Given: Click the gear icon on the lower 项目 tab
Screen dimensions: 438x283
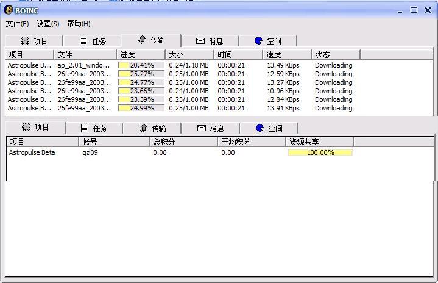Looking at the screenshot, I should [x=26, y=127].
